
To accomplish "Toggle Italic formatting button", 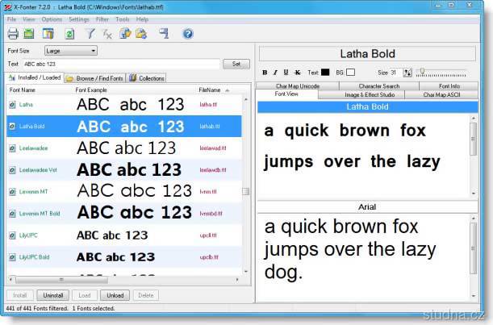I will pyautogui.click(x=275, y=73).
